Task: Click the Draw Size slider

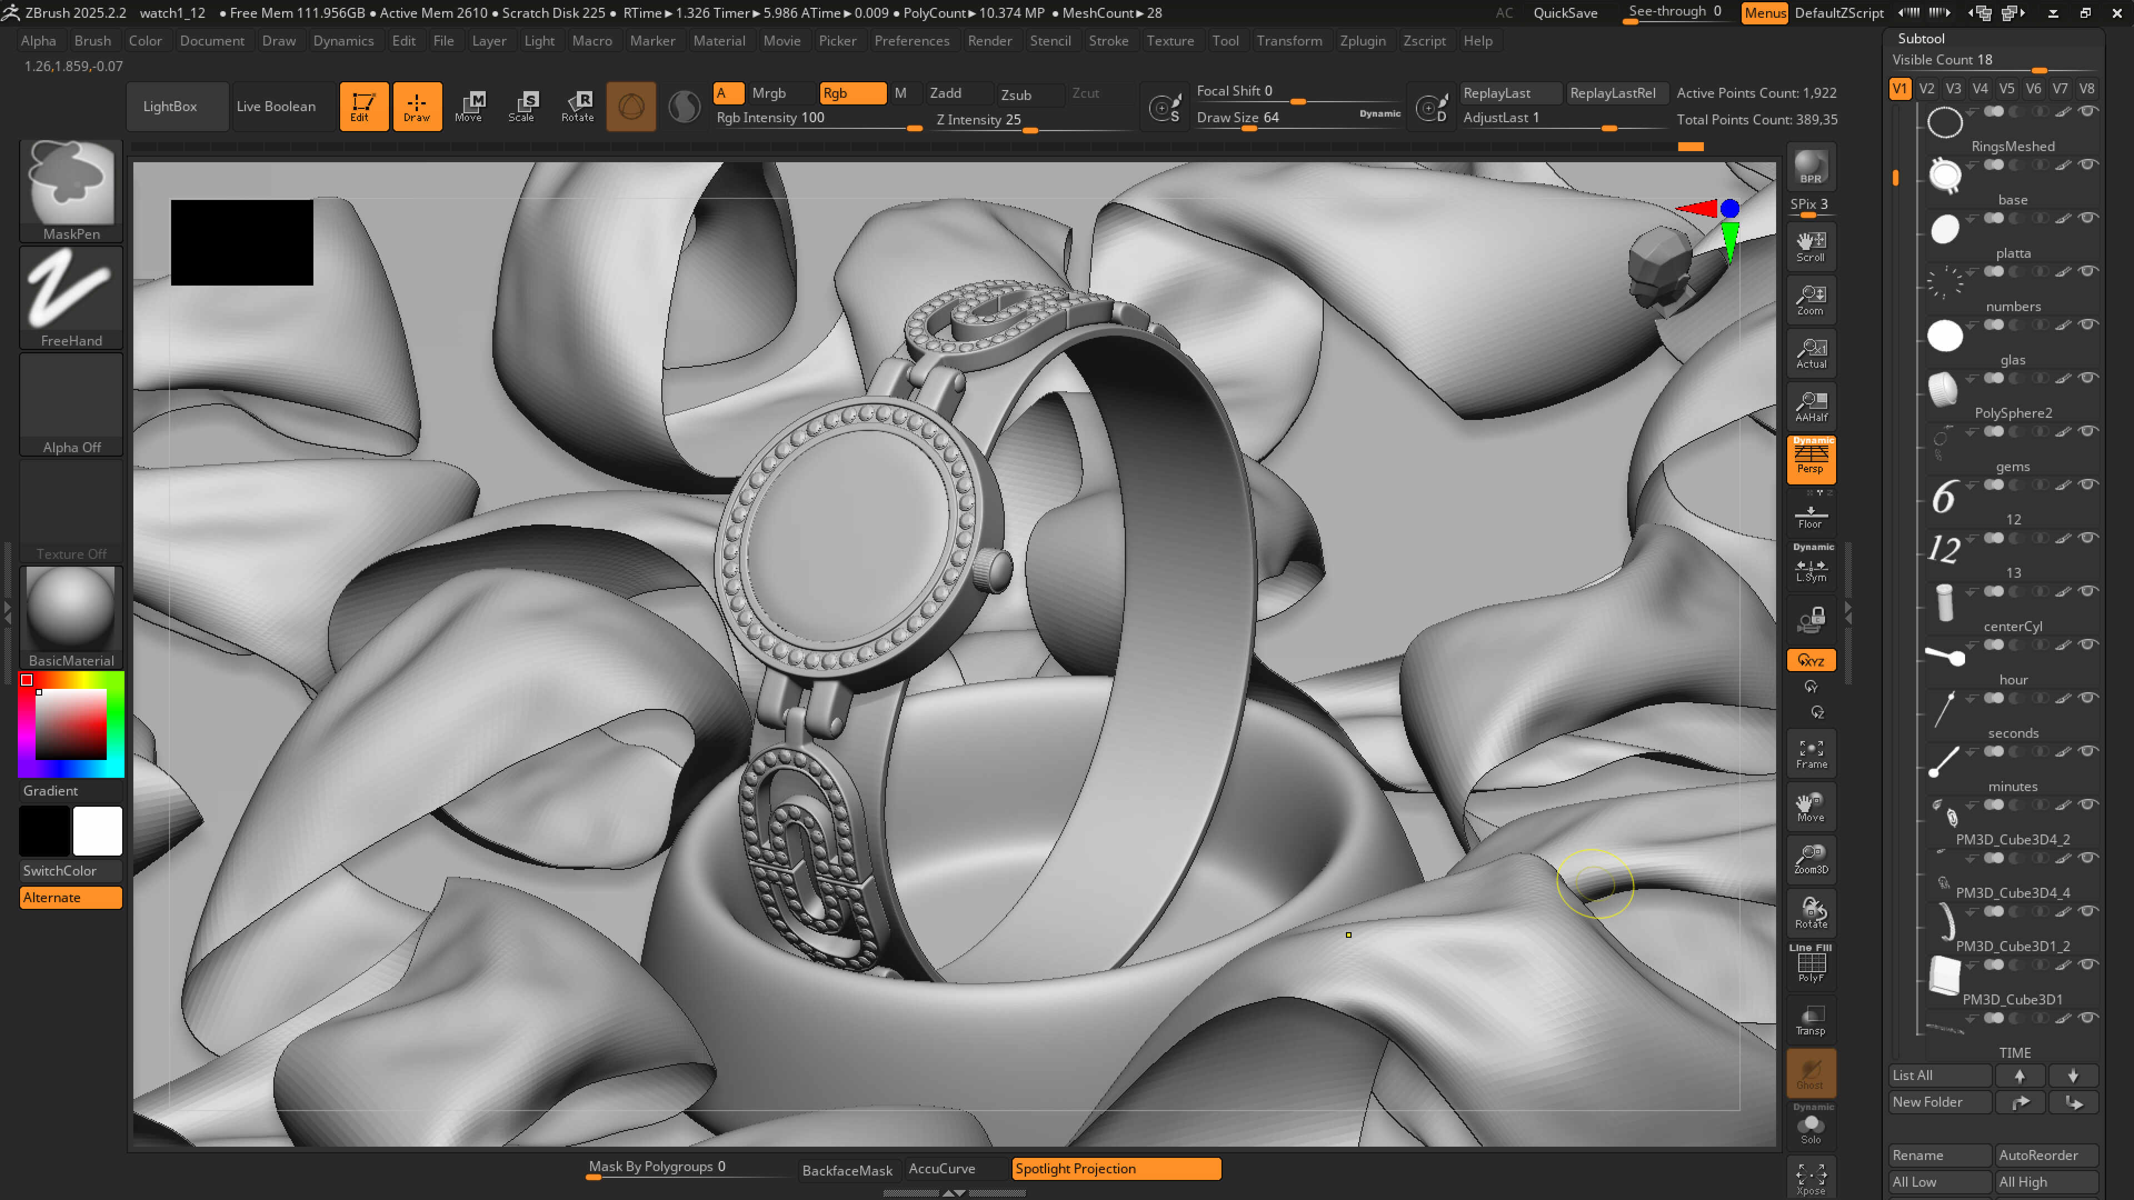Action: (x=1238, y=118)
